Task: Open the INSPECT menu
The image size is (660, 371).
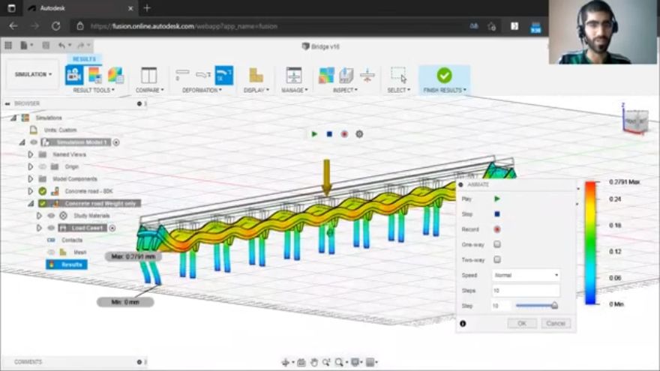Action: 346,90
